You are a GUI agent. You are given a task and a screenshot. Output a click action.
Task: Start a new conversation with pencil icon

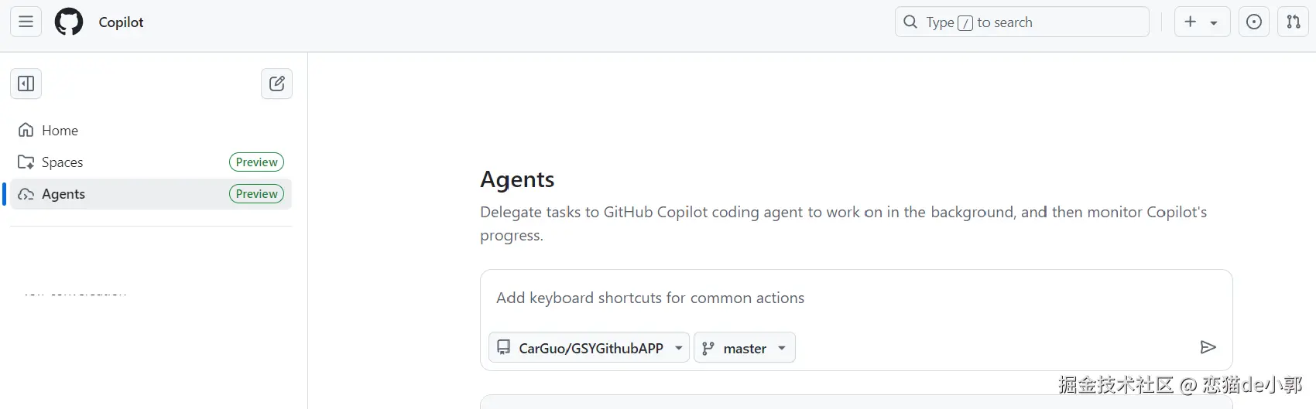click(x=276, y=84)
